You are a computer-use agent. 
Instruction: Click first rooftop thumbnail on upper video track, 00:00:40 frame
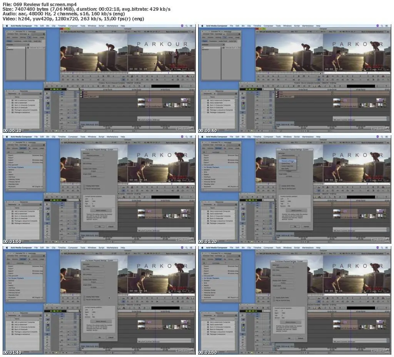click(x=337, y=101)
